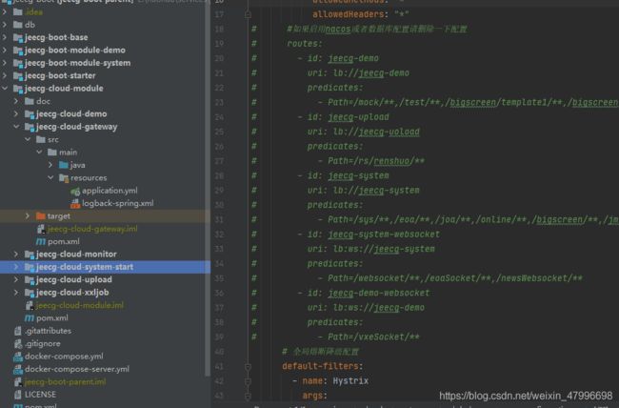Viewport: 619px width, 408px height.
Task: Click the .idea folder icon
Action: [x=18, y=11]
